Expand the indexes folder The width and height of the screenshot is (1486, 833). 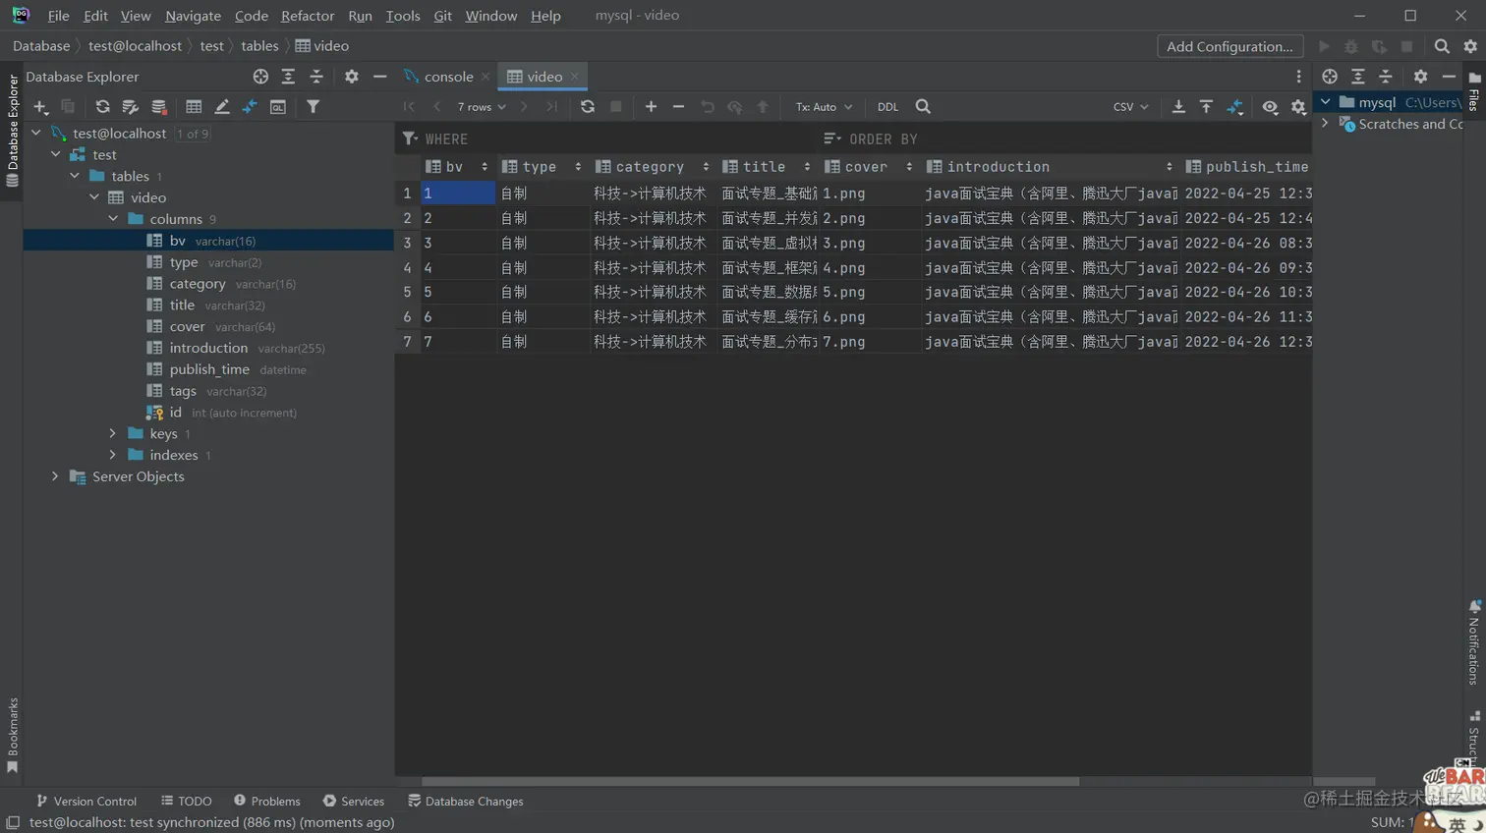pos(113,455)
